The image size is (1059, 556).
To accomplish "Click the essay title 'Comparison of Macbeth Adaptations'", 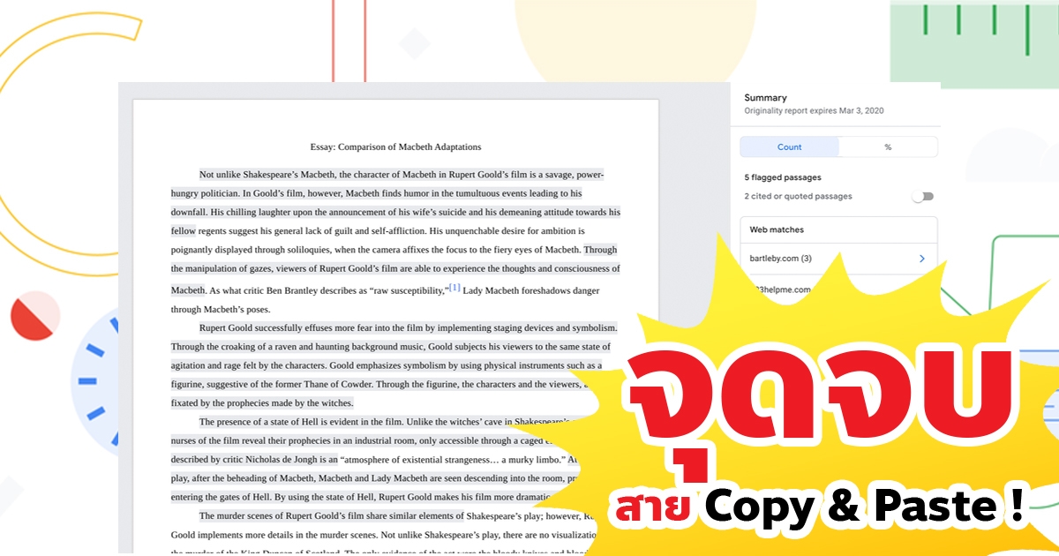I will click(x=395, y=147).
